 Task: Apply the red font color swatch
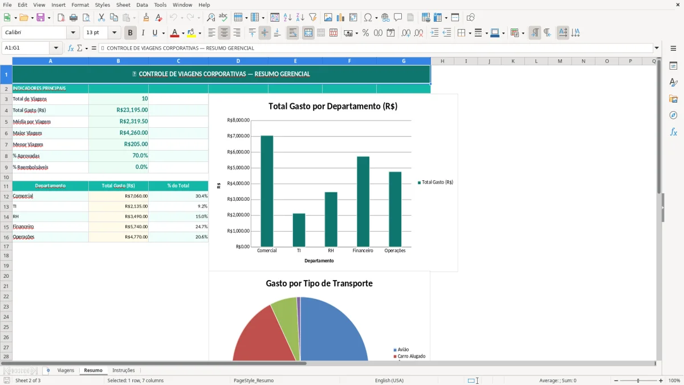[175, 33]
